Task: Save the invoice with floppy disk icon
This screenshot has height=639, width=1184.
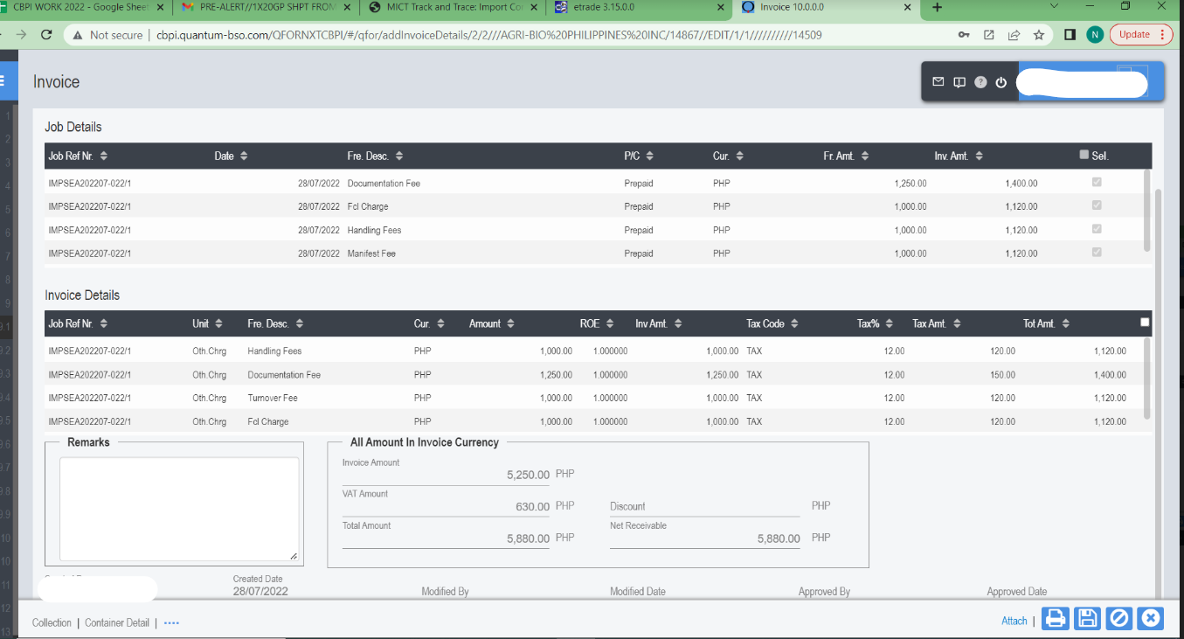Action: click(1087, 619)
